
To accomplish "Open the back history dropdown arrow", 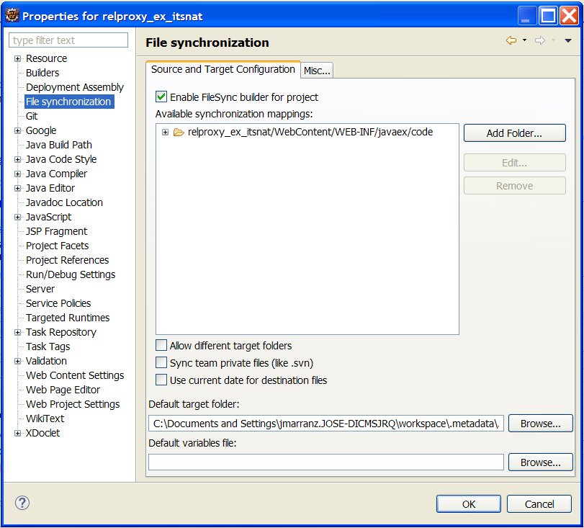I will [524, 41].
